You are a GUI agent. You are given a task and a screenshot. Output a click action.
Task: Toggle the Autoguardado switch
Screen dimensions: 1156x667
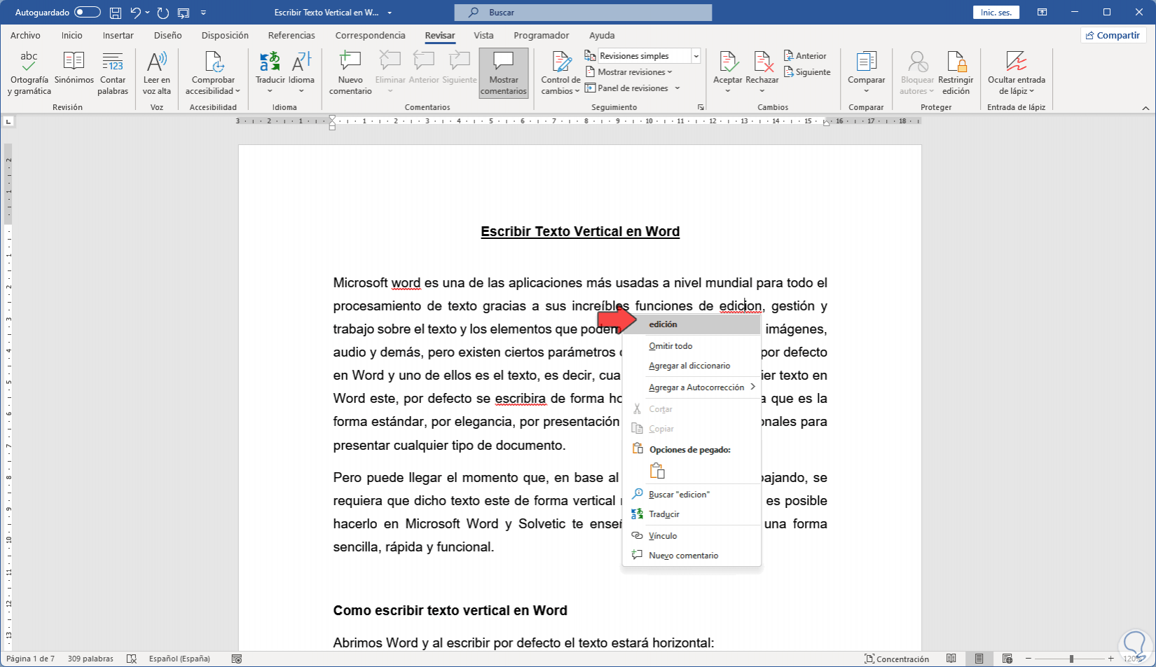click(x=88, y=13)
